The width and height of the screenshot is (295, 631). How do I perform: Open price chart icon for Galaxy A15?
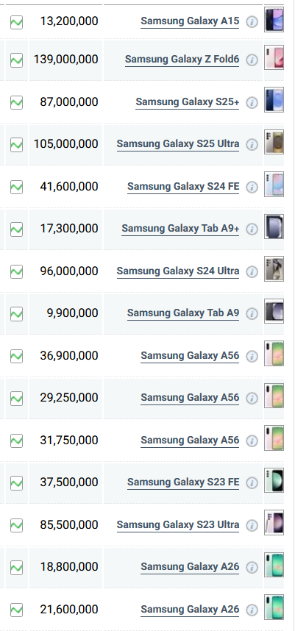[x=16, y=22]
